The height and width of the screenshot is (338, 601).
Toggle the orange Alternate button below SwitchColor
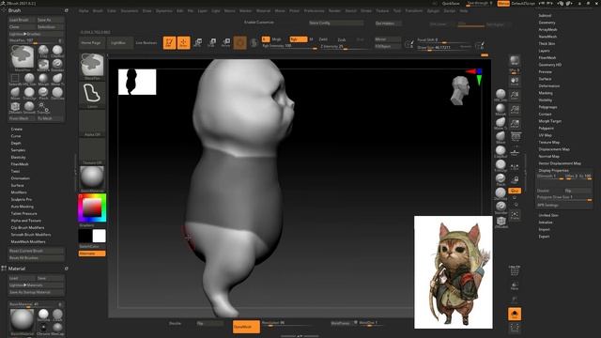click(x=92, y=253)
